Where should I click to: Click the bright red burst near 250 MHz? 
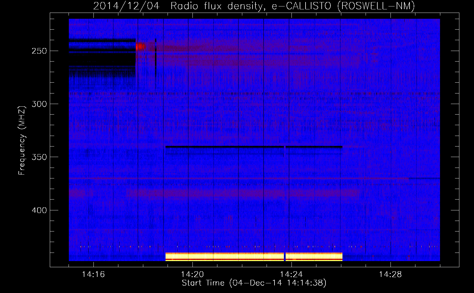[x=140, y=46]
